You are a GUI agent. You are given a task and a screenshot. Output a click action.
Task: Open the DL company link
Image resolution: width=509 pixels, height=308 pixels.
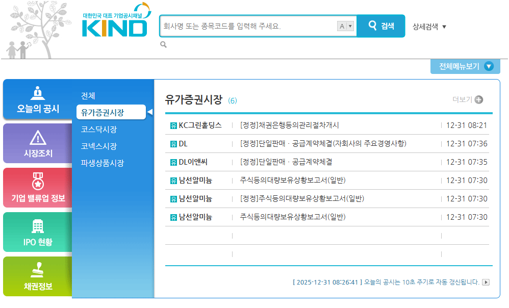click(x=183, y=144)
